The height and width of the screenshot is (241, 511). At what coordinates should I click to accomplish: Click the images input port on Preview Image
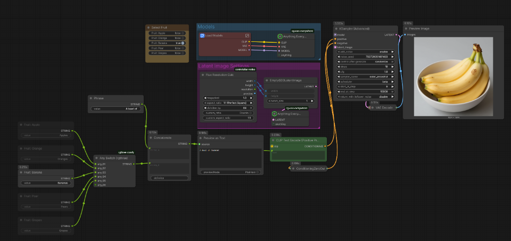click(405, 34)
